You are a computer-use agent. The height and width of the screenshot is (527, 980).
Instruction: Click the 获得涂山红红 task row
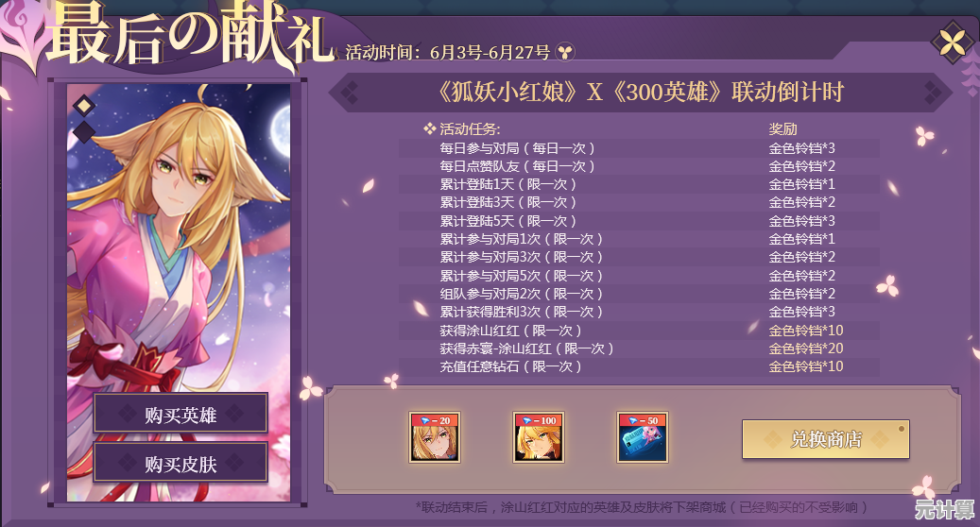[640, 331]
